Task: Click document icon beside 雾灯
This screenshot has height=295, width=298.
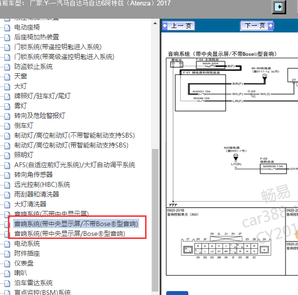Action: coord(7,106)
